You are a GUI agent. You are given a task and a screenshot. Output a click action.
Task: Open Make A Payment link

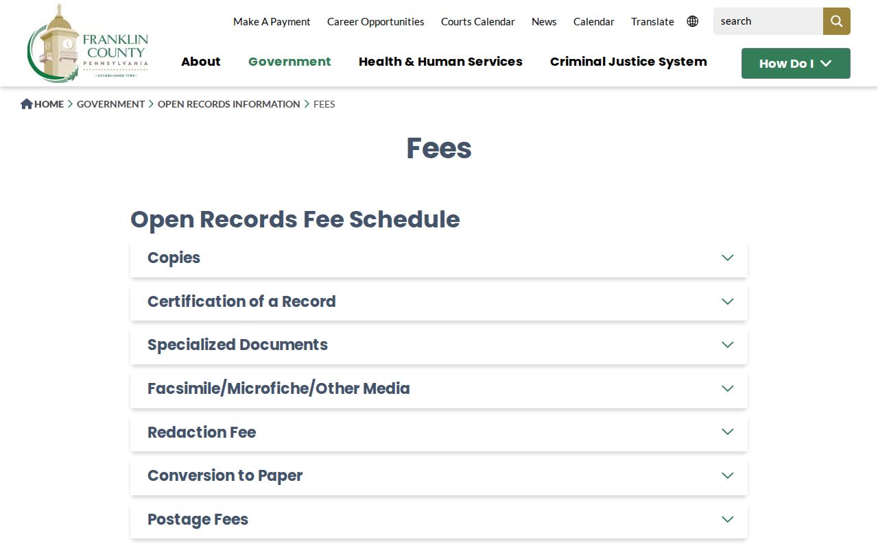pyautogui.click(x=272, y=21)
